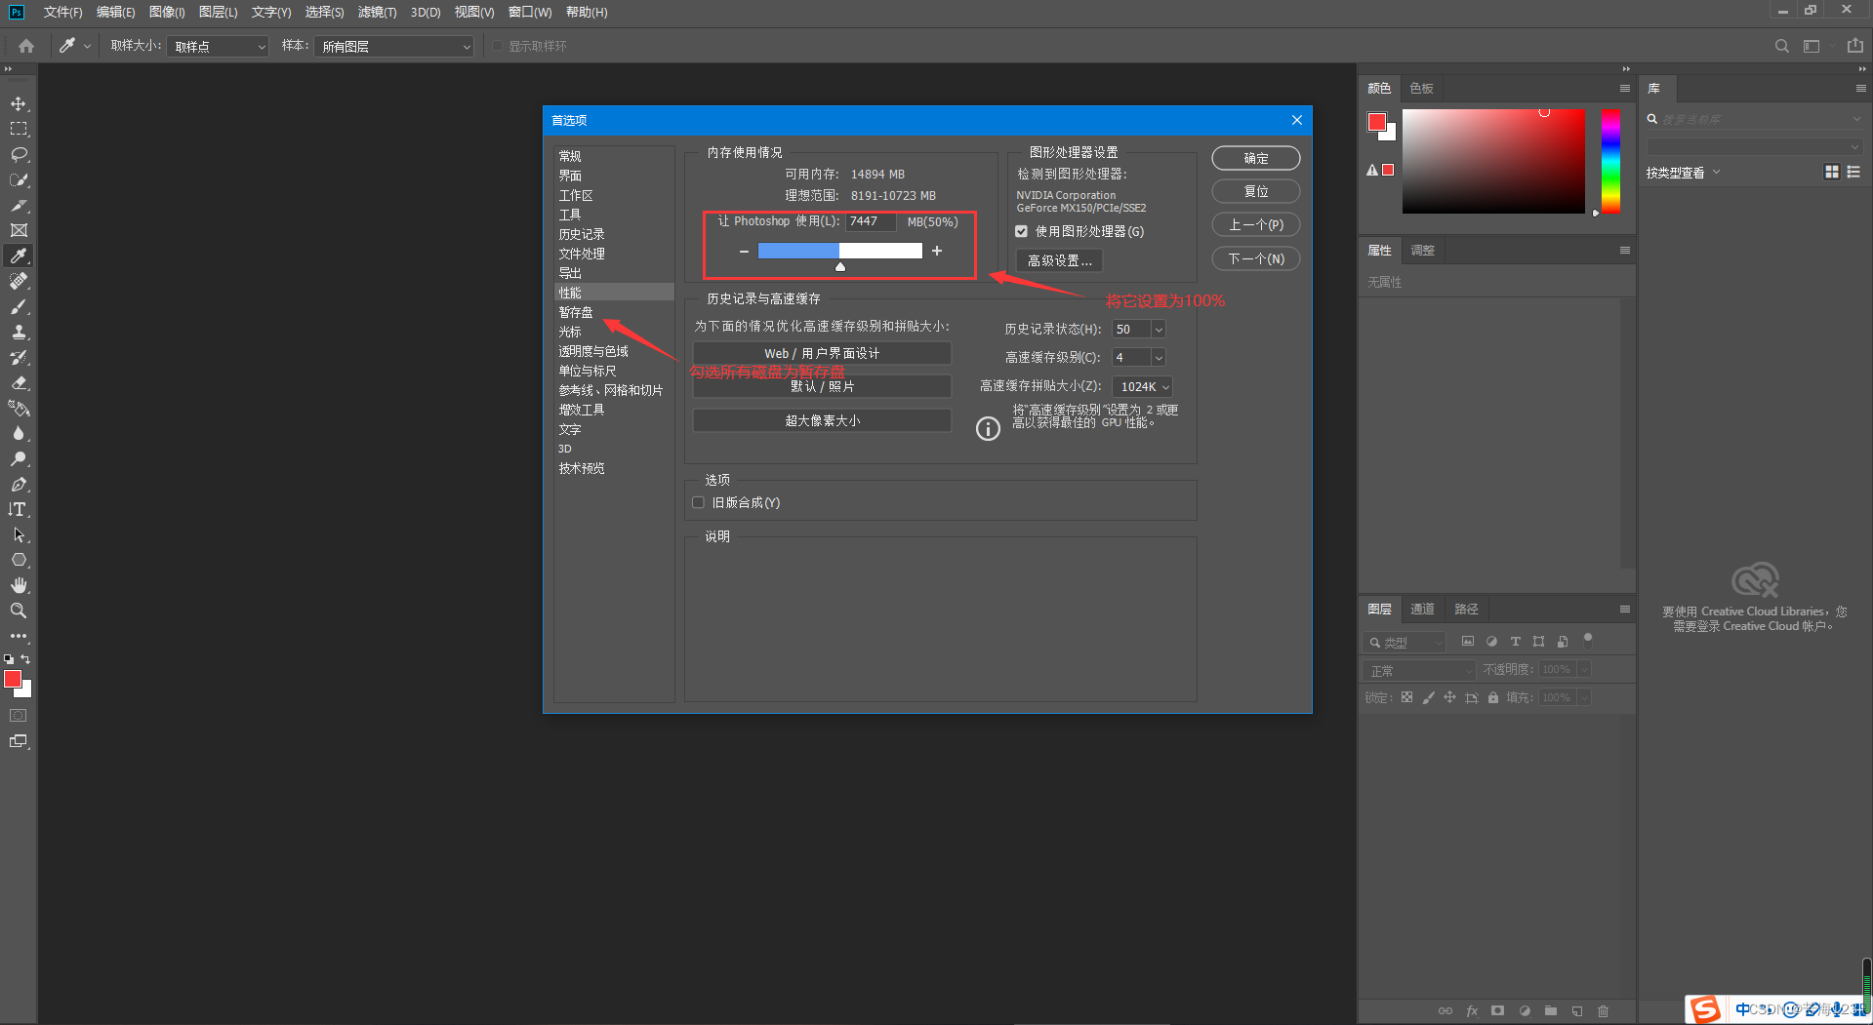Viewport: 1873px width, 1025px height.
Task: Select the Hand tool
Action: click(19, 585)
